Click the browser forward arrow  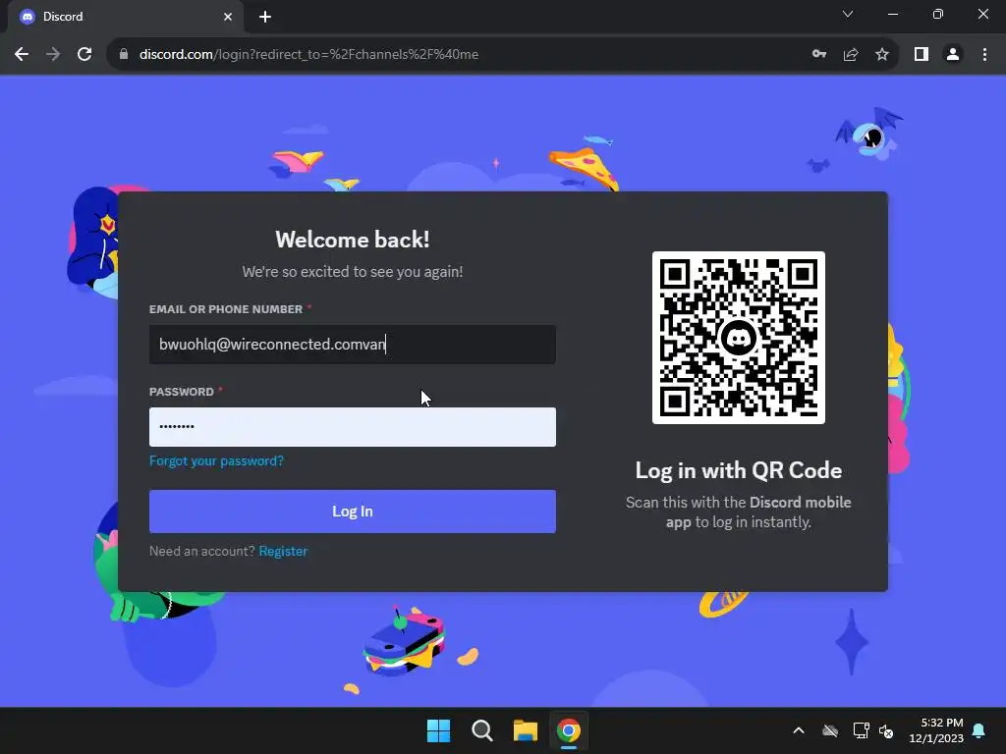(x=53, y=55)
